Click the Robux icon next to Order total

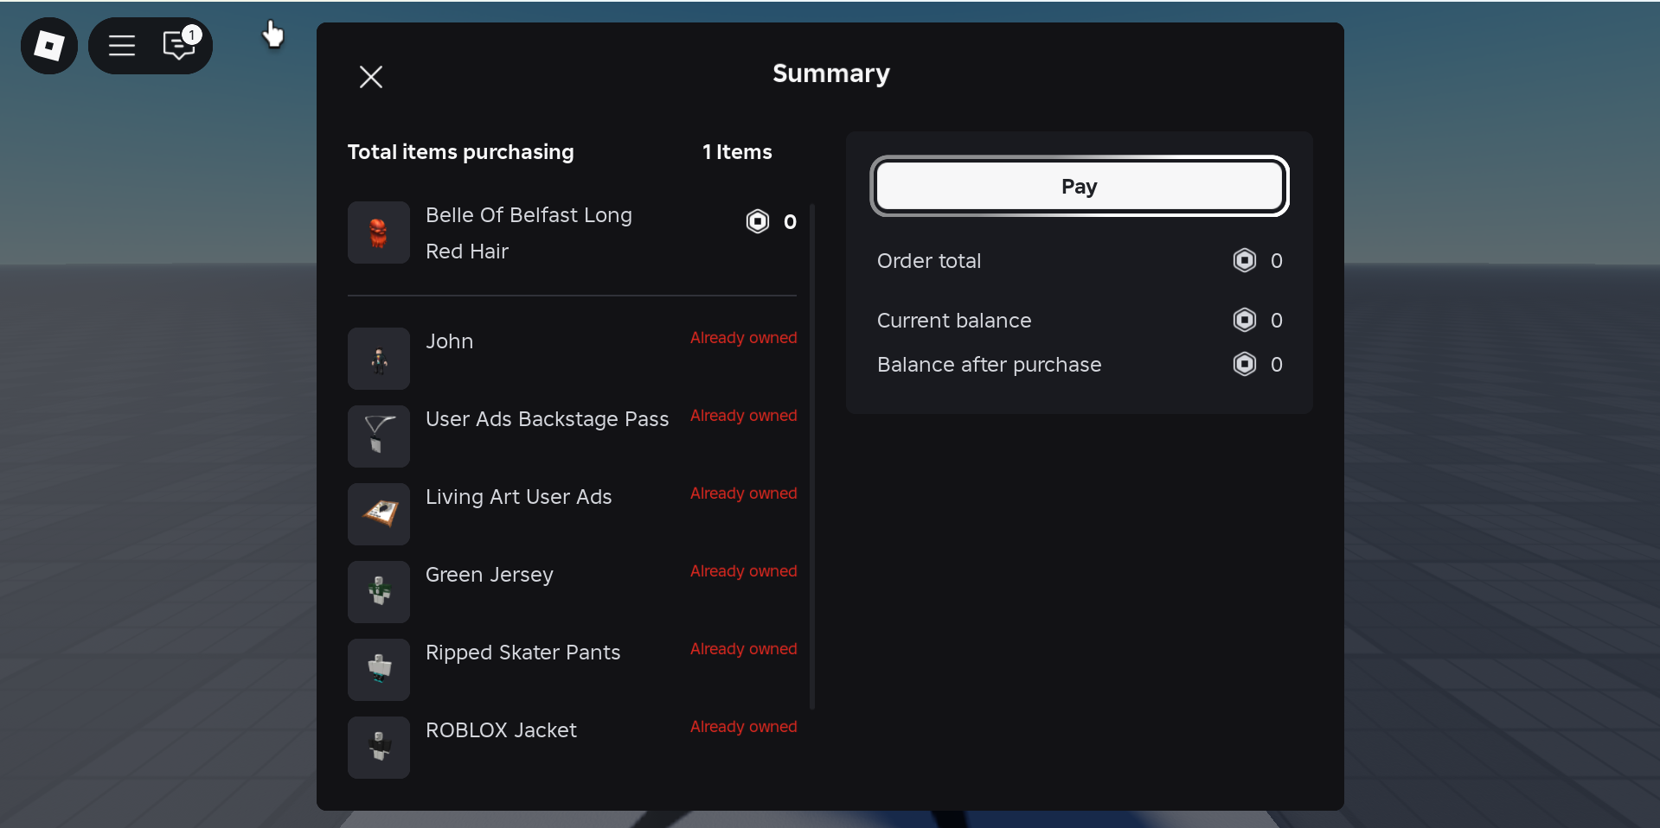pos(1244,260)
